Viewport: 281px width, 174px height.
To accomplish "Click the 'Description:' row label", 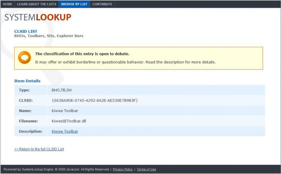I will click(x=31, y=131).
